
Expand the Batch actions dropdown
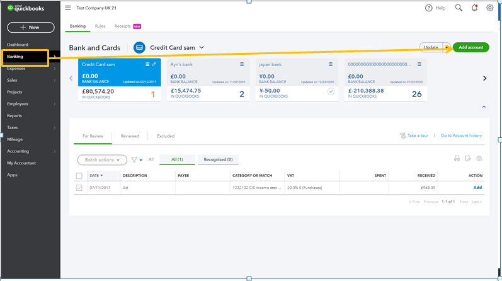coord(101,160)
